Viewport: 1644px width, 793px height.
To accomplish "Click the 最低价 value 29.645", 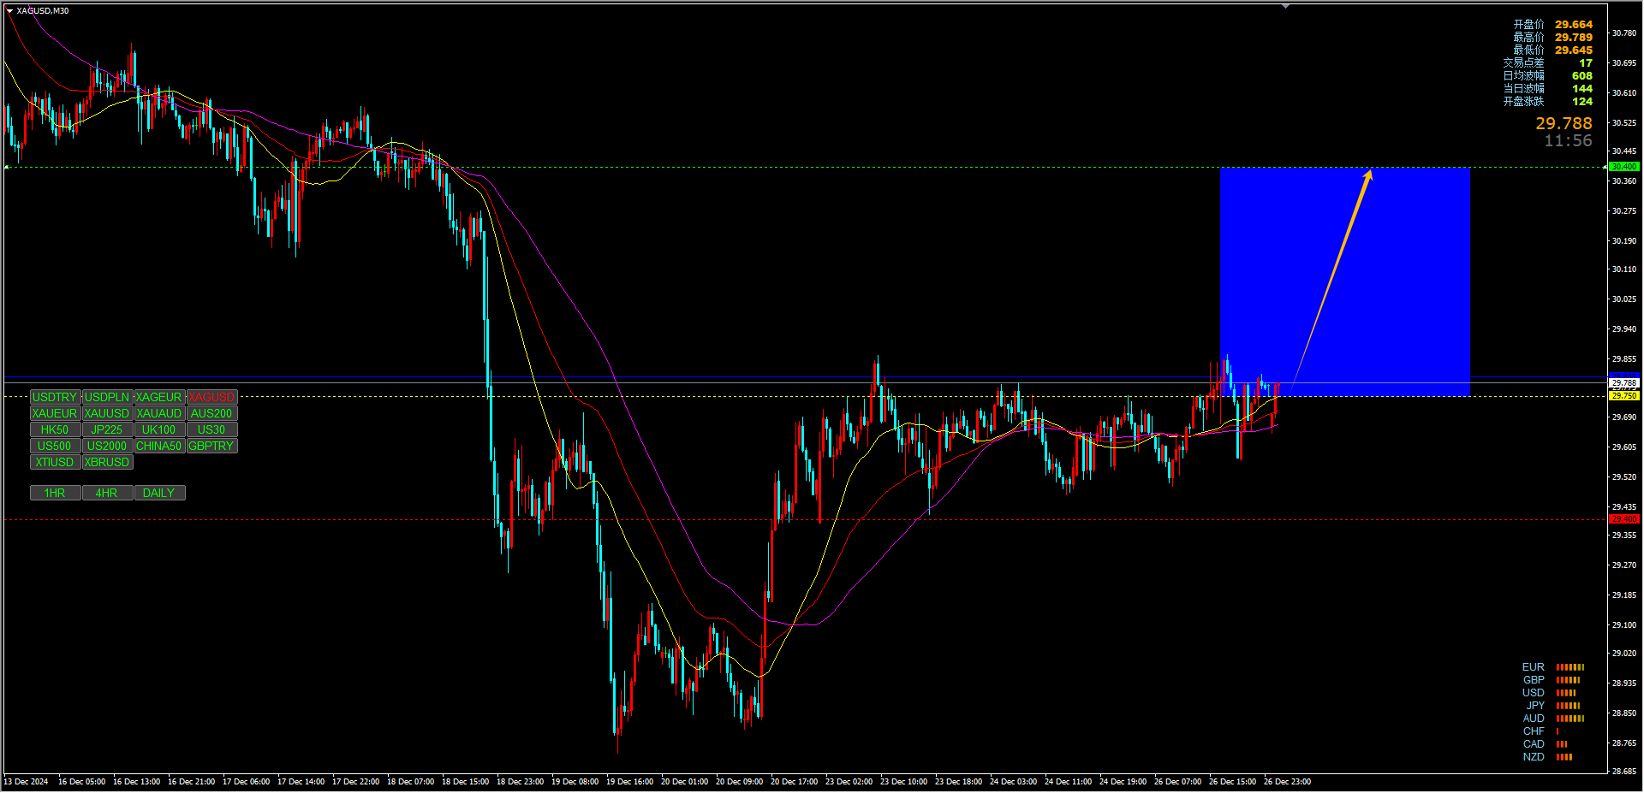I will click(x=1574, y=50).
